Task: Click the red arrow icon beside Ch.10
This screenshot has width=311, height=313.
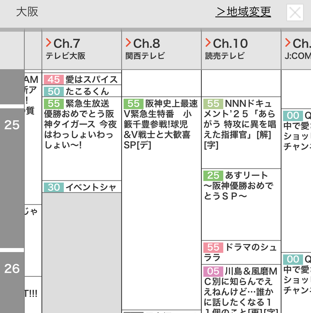Action: click(208, 43)
